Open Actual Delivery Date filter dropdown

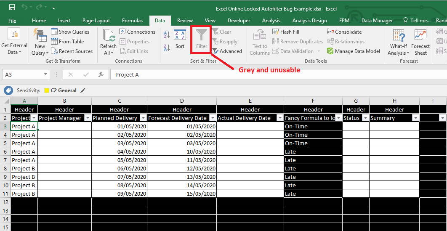[x=280, y=118]
